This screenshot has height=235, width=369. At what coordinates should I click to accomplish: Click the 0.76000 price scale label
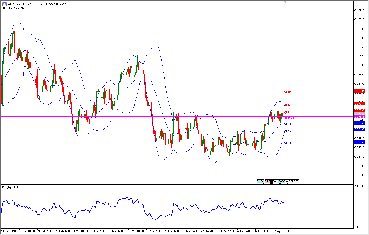(360, 175)
